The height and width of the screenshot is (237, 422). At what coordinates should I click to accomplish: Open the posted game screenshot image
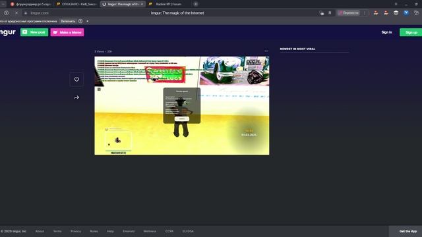[x=182, y=105]
